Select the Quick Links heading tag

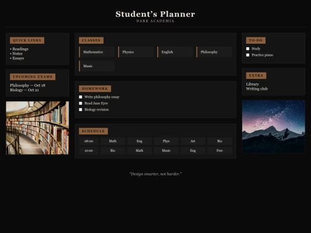(x=27, y=40)
